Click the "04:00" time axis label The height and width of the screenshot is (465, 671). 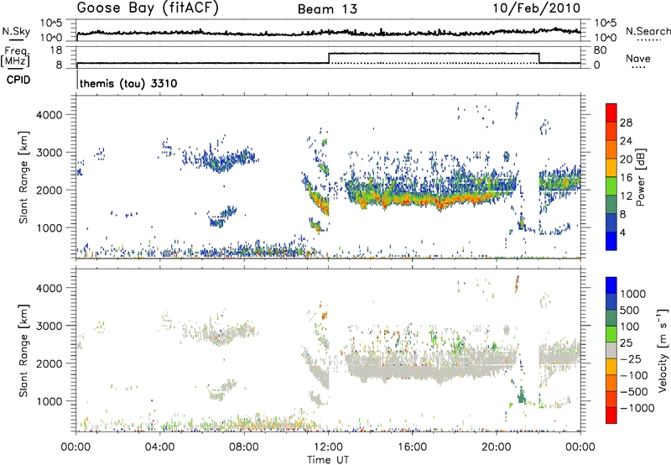tap(159, 447)
